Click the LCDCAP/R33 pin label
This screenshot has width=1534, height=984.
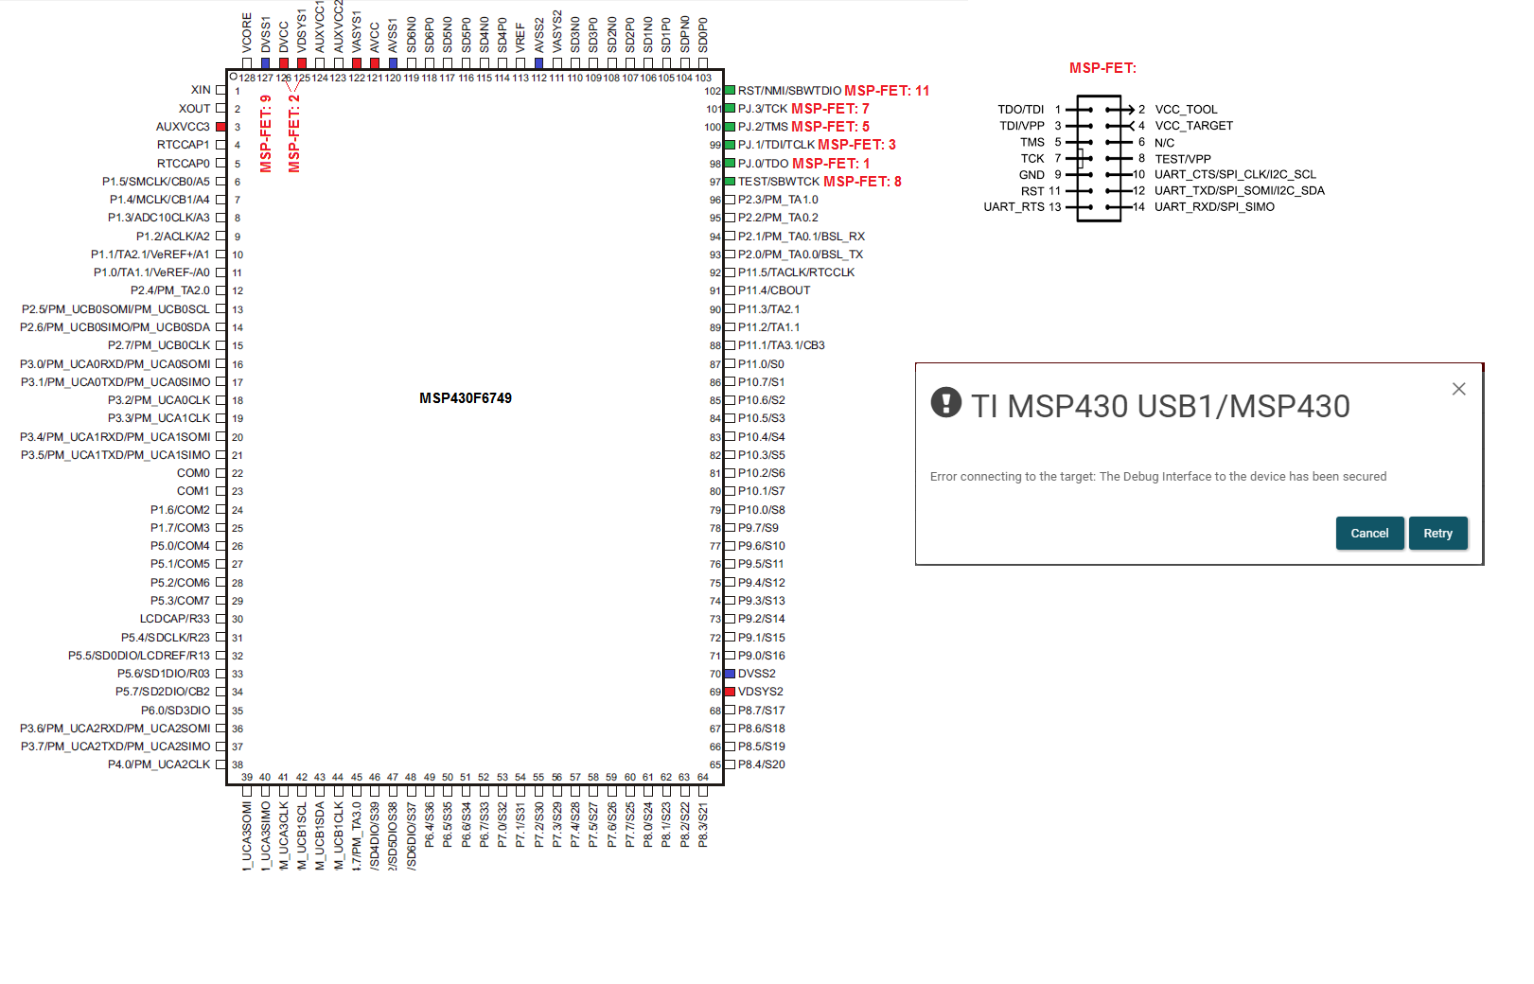(175, 619)
